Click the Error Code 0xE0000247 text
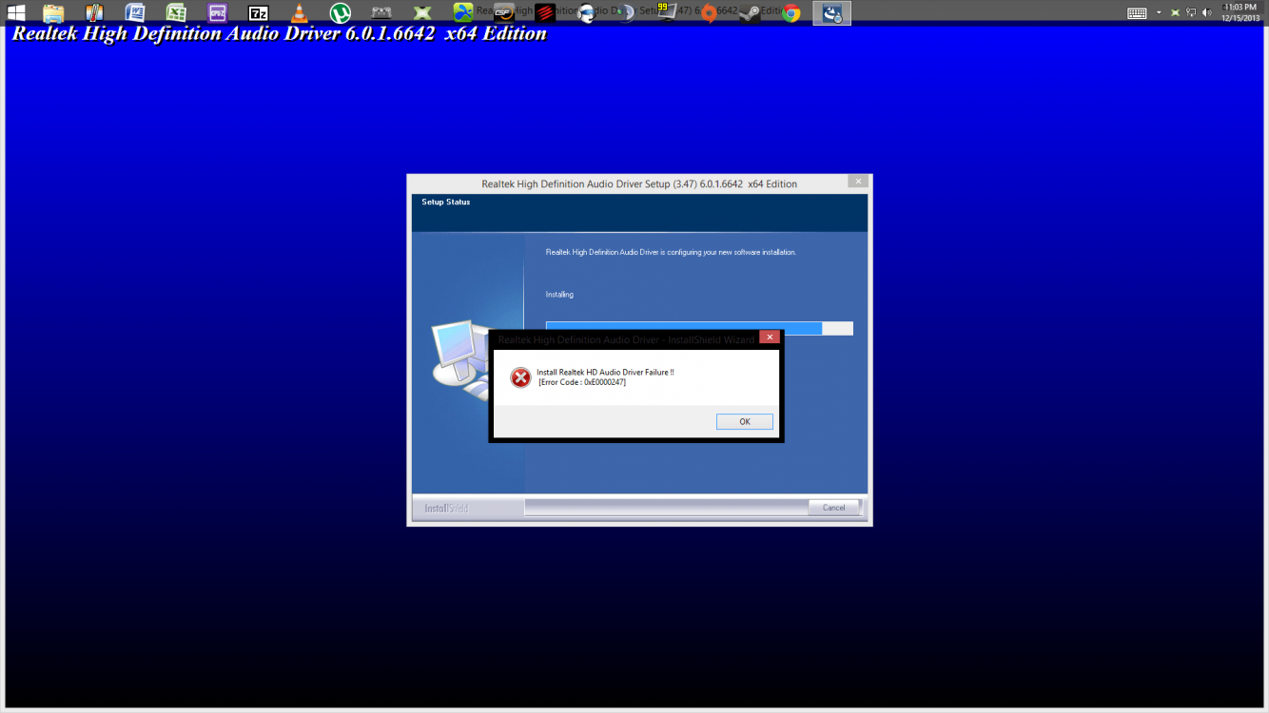This screenshot has height=713, width=1269. point(582,382)
